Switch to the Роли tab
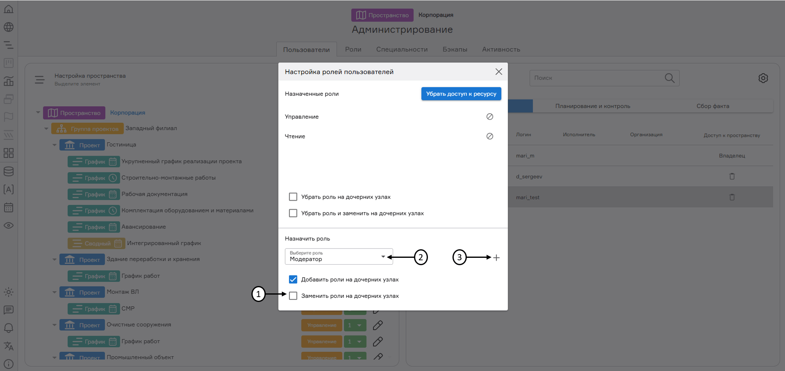This screenshot has height=371, width=785. pos(353,49)
